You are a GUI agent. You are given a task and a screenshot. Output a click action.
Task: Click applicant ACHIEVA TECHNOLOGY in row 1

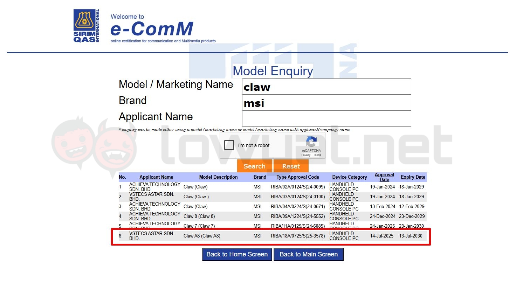pos(155,187)
